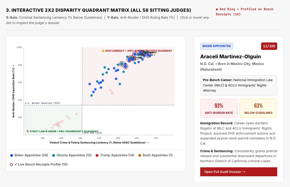Select the lowest teal dot near 45% anti-border
Screen dimensions: 290x187
click(x=92, y=95)
